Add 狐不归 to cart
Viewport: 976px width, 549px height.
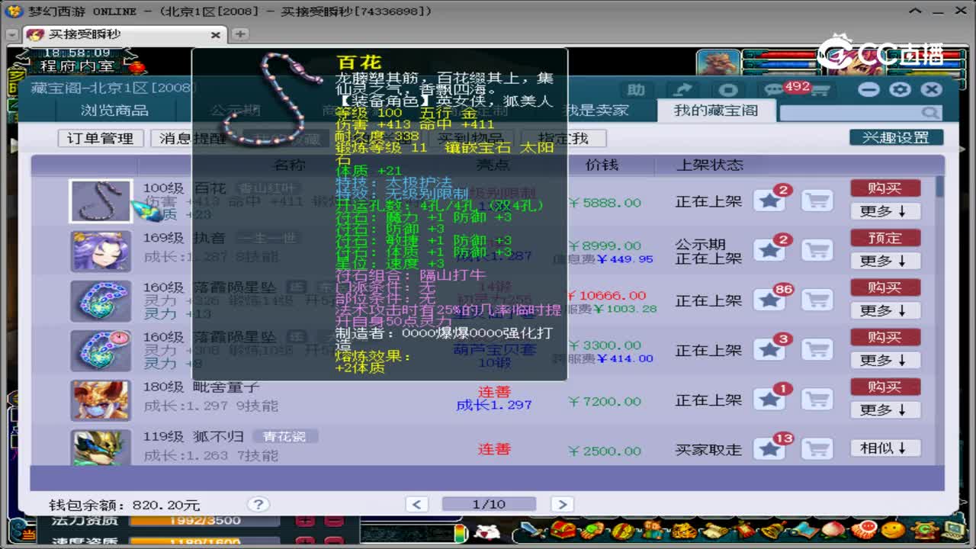(817, 449)
